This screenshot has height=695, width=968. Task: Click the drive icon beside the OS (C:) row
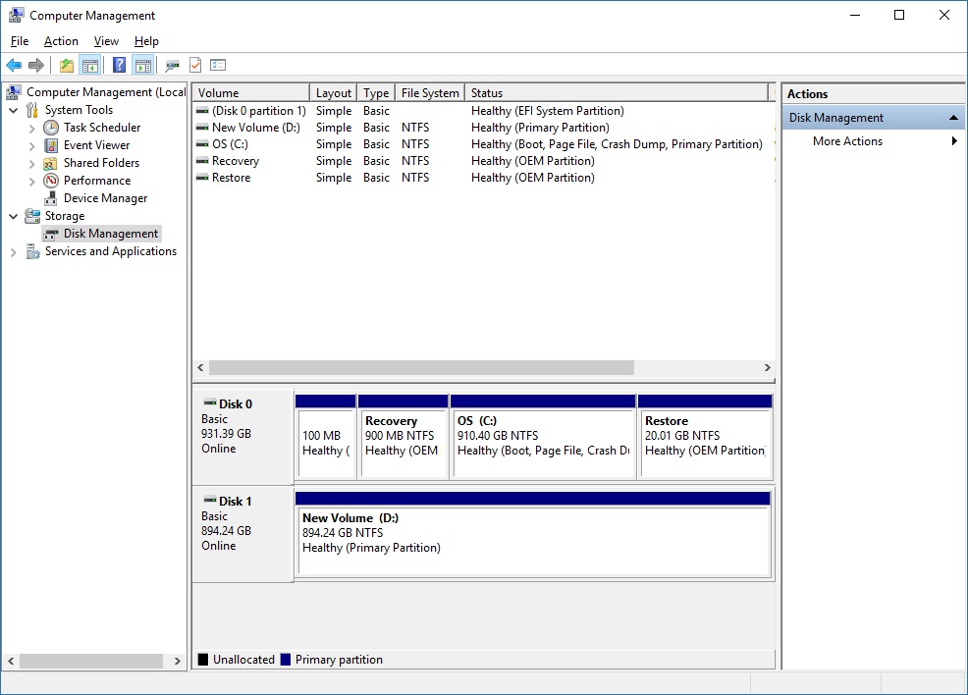(x=202, y=144)
